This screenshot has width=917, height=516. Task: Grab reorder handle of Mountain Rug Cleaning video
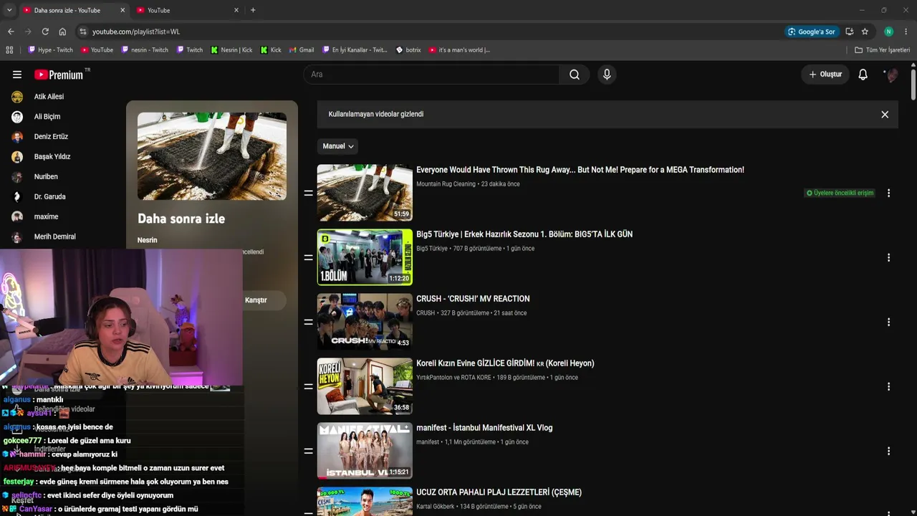309,193
